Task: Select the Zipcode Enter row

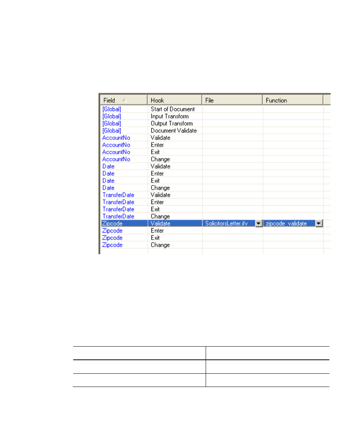Action: point(215,231)
